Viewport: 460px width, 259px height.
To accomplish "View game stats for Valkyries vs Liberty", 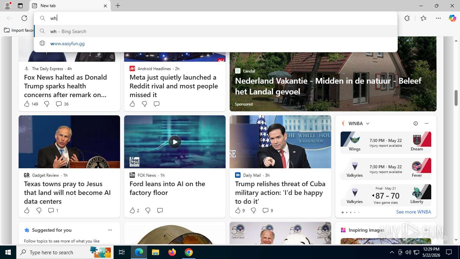I will [x=386, y=203].
